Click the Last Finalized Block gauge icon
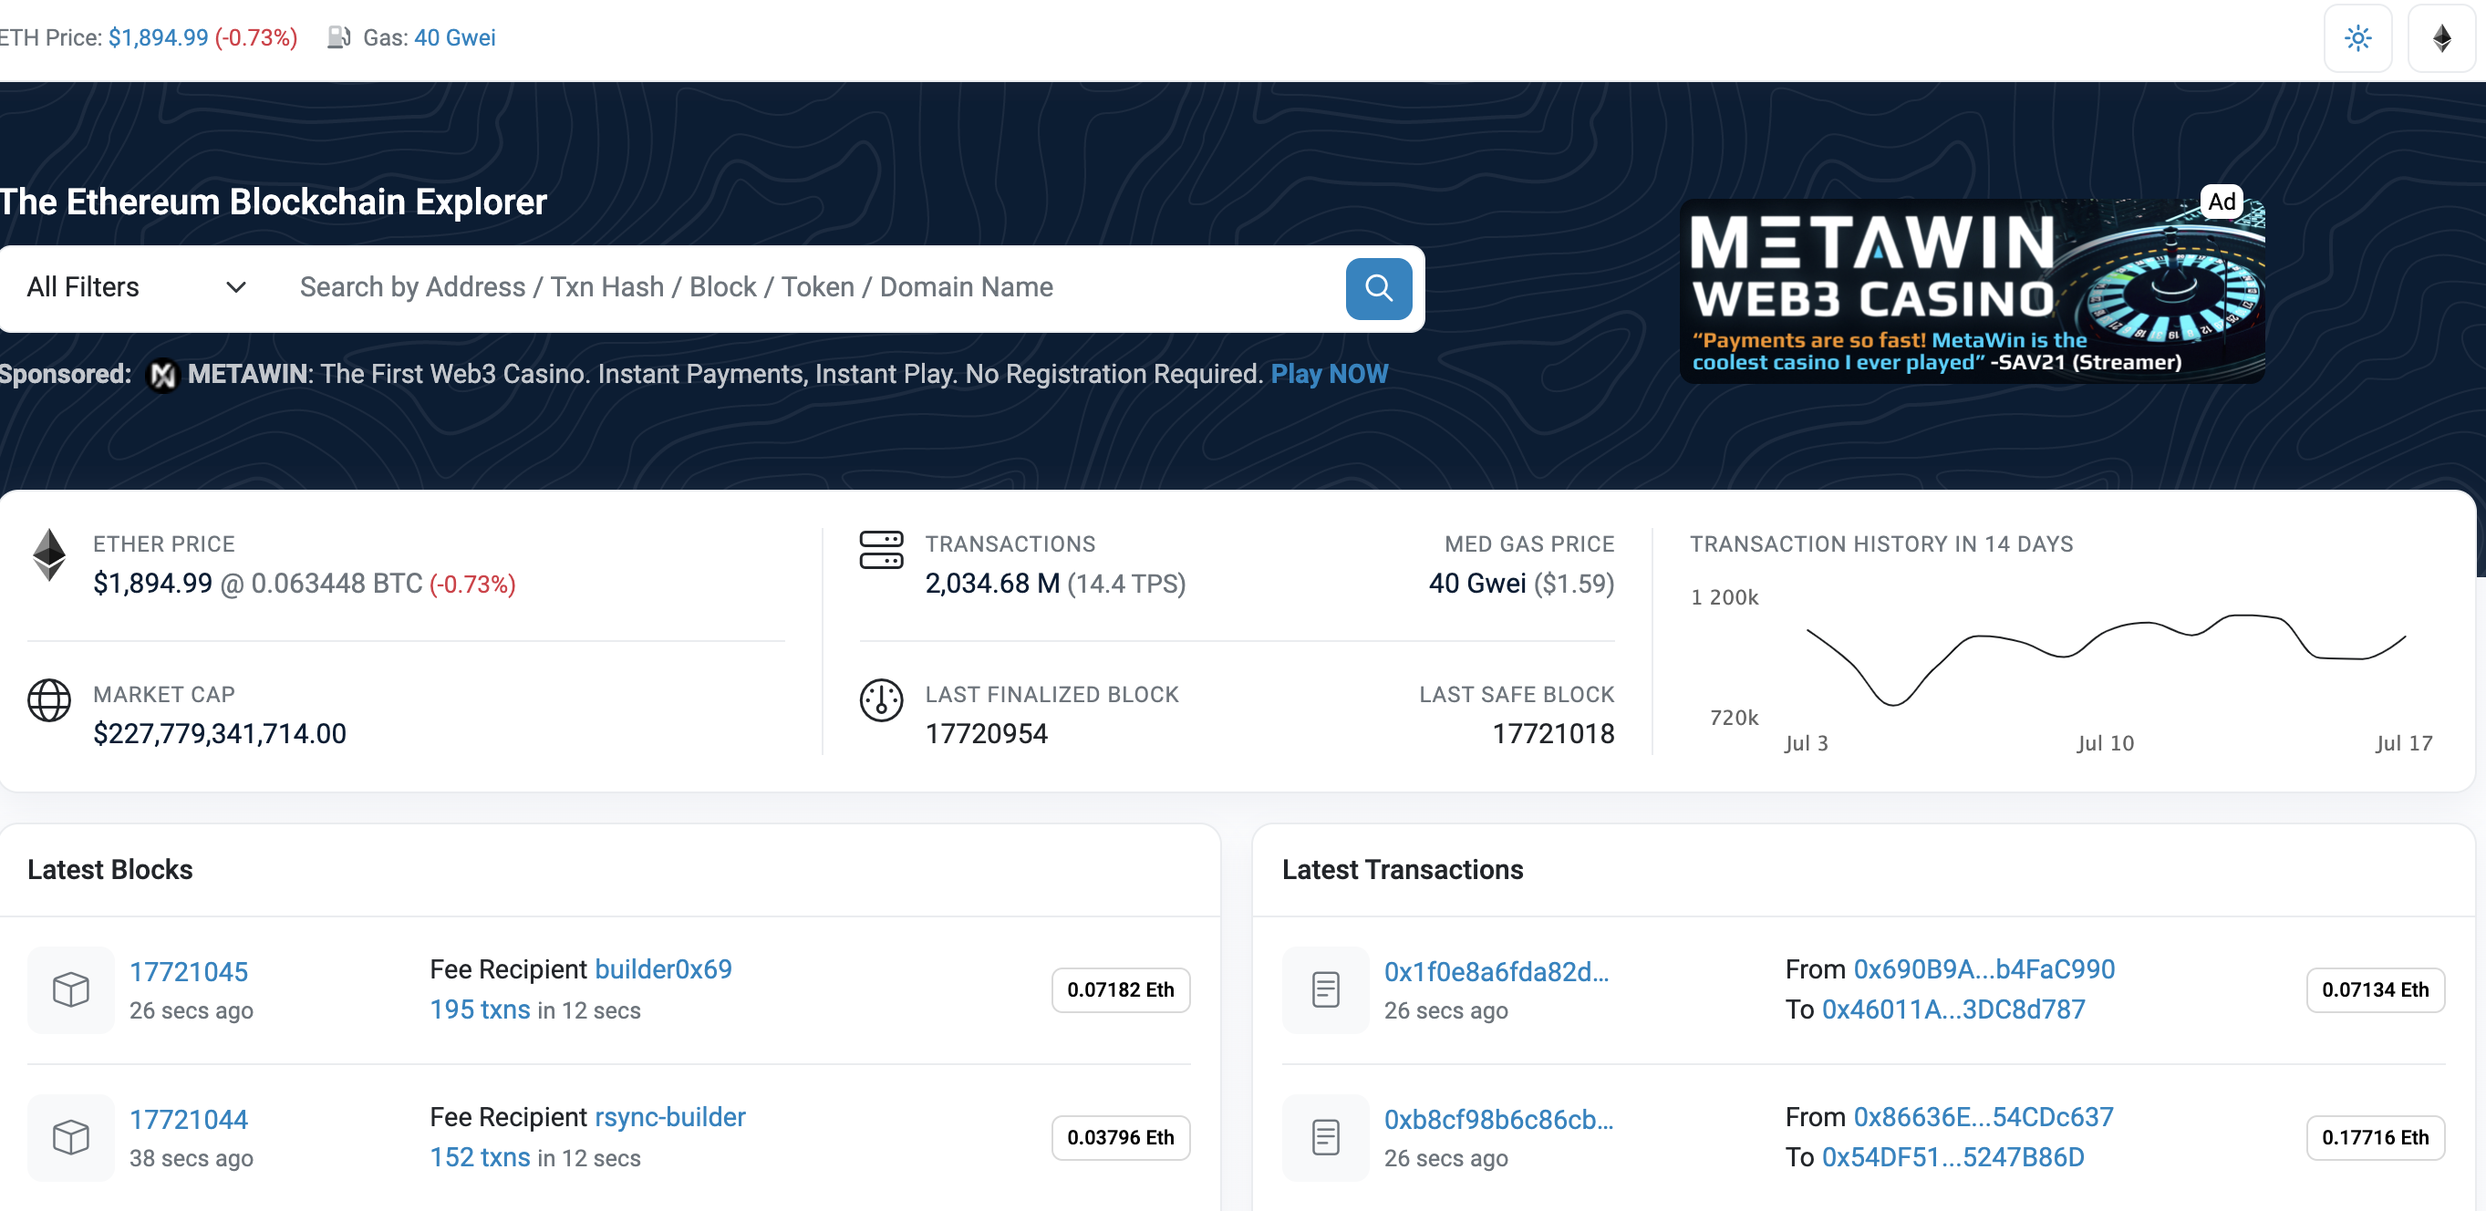Image resolution: width=2486 pixels, height=1211 pixels. (x=881, y=700)
